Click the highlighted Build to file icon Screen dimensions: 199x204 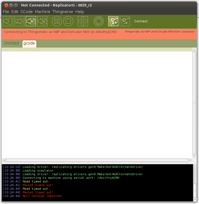[x=31, y=21]
